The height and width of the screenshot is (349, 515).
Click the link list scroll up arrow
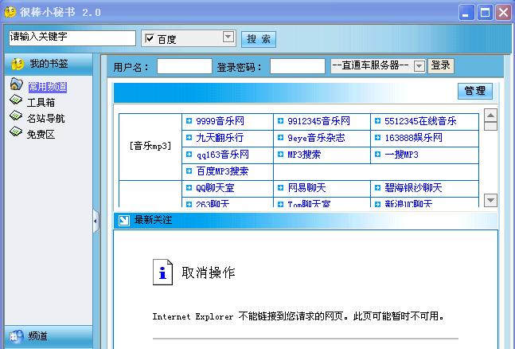pyautogui.click(x=490, y=116)
